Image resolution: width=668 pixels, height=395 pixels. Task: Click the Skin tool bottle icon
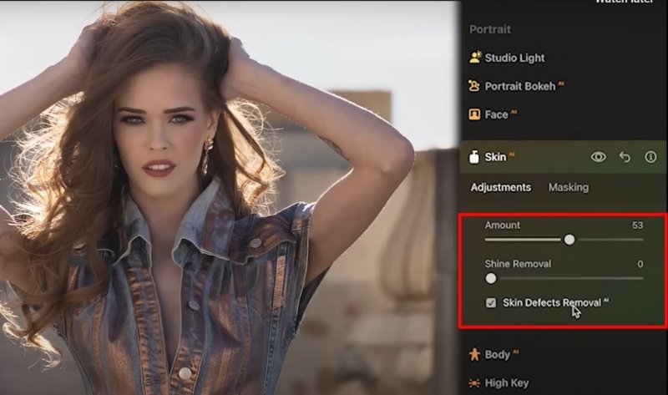pos(474,157)
